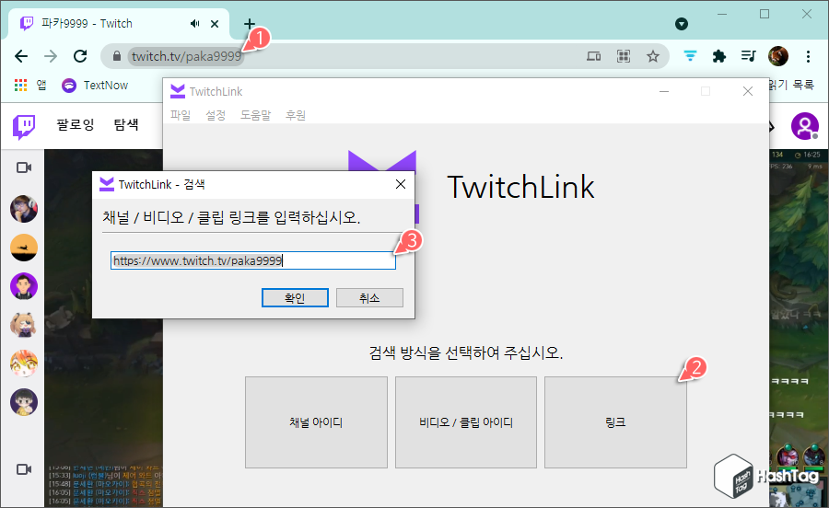
Task: Open the Chrome profile avatar
Action: 778,56
